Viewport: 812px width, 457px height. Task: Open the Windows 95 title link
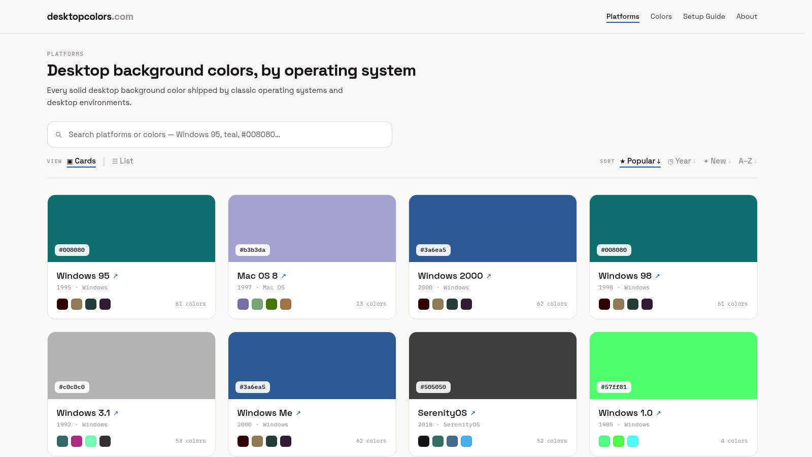(x=83, y=276)
